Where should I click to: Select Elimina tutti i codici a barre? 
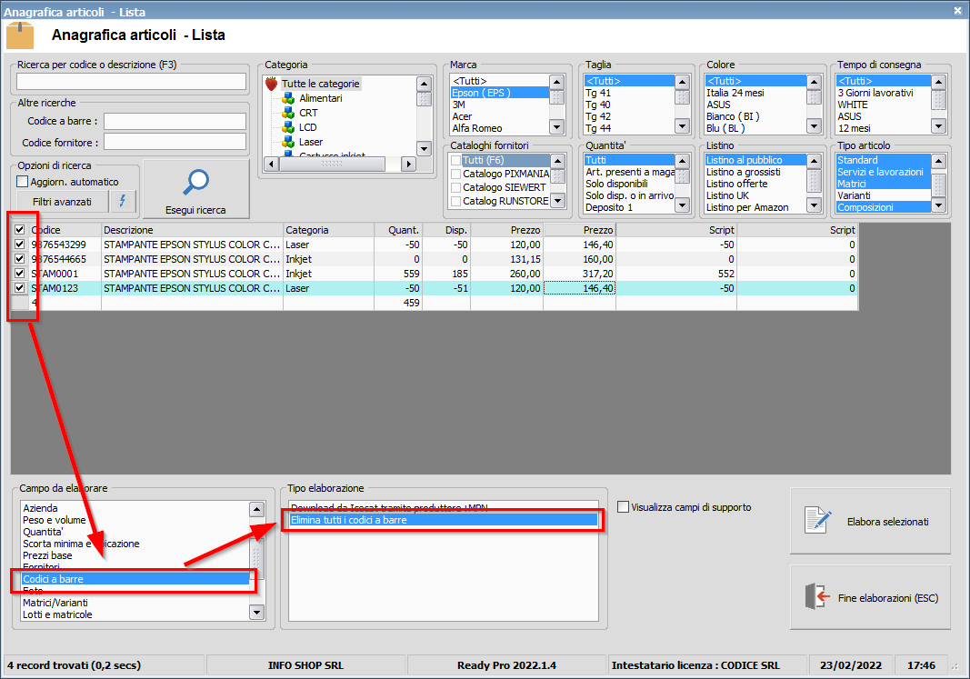[444, 520]
